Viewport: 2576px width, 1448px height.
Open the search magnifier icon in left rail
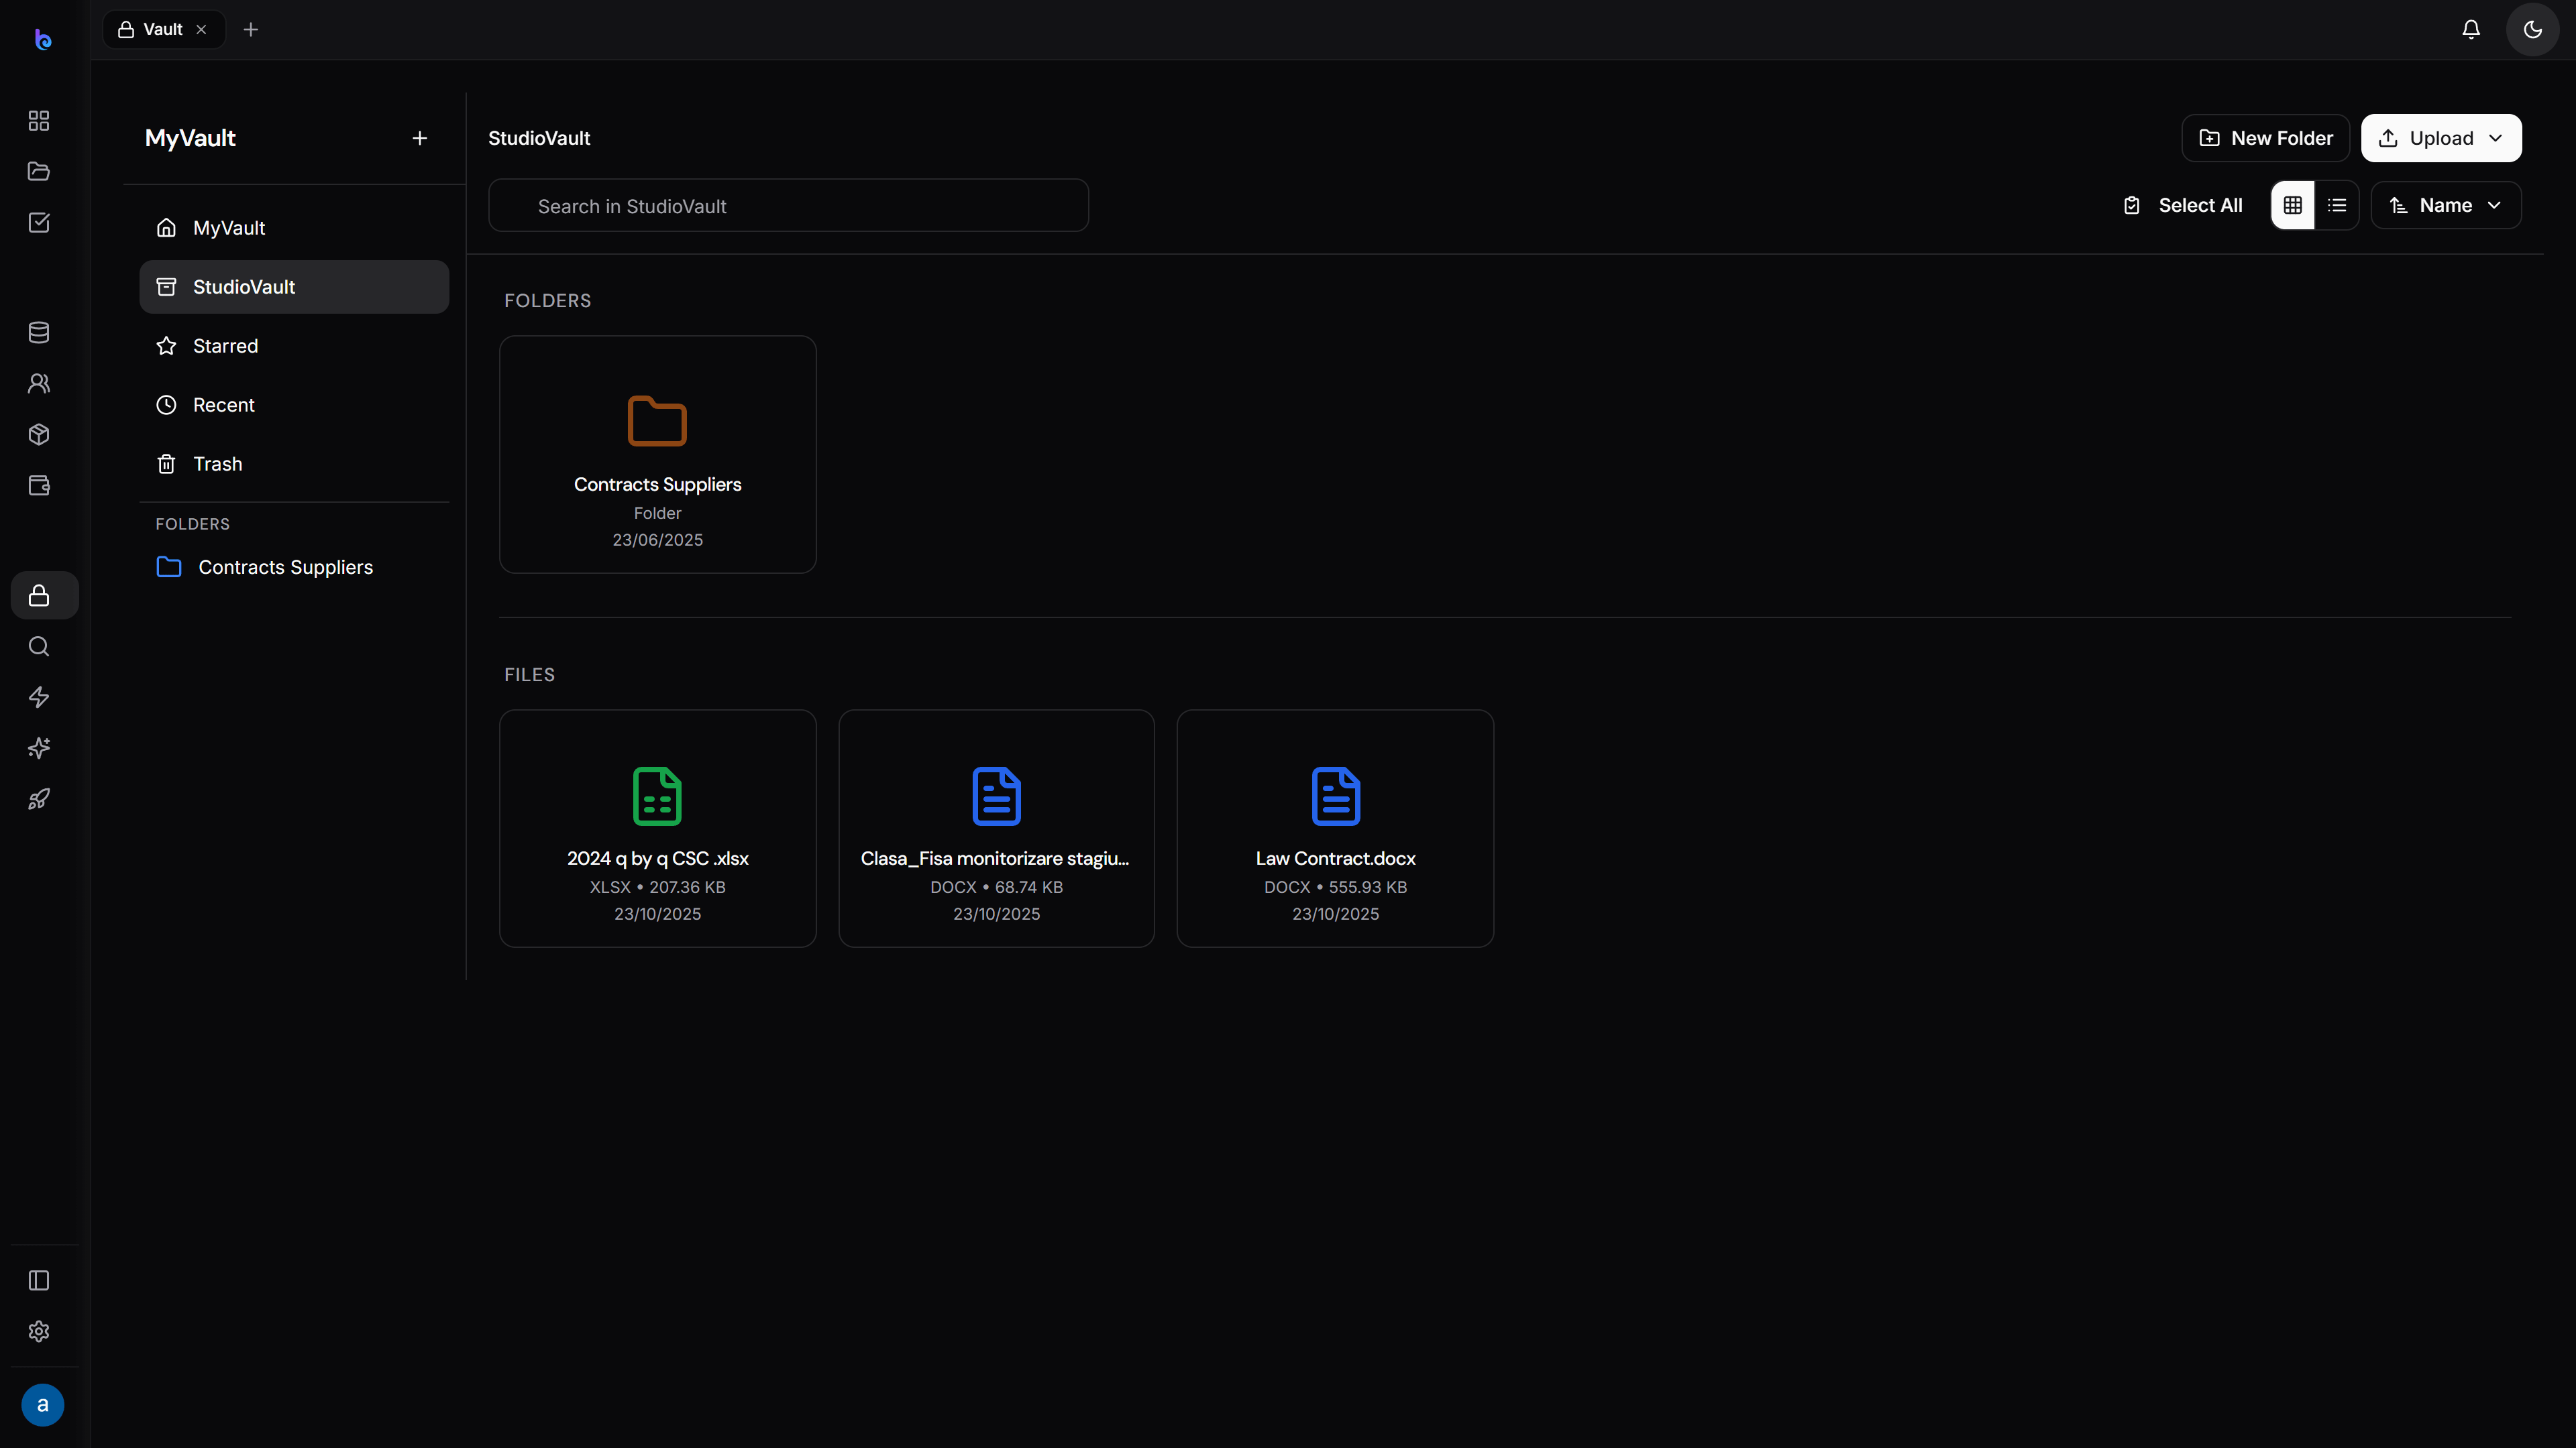tap(39, 646)
